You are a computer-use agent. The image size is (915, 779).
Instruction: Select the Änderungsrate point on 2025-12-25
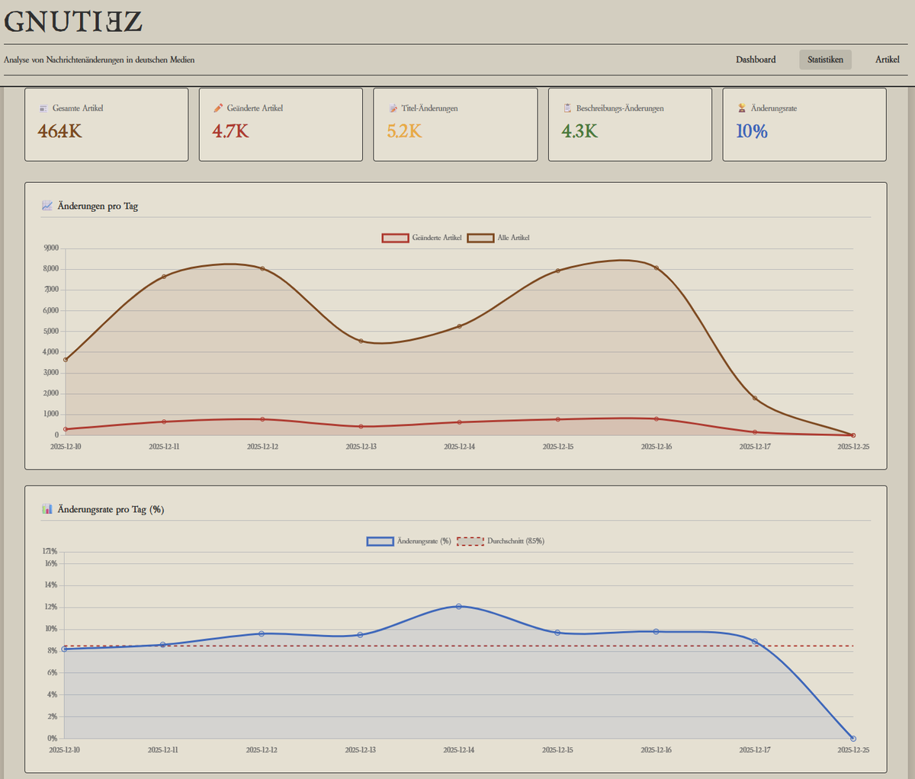(x=853, y=739)
